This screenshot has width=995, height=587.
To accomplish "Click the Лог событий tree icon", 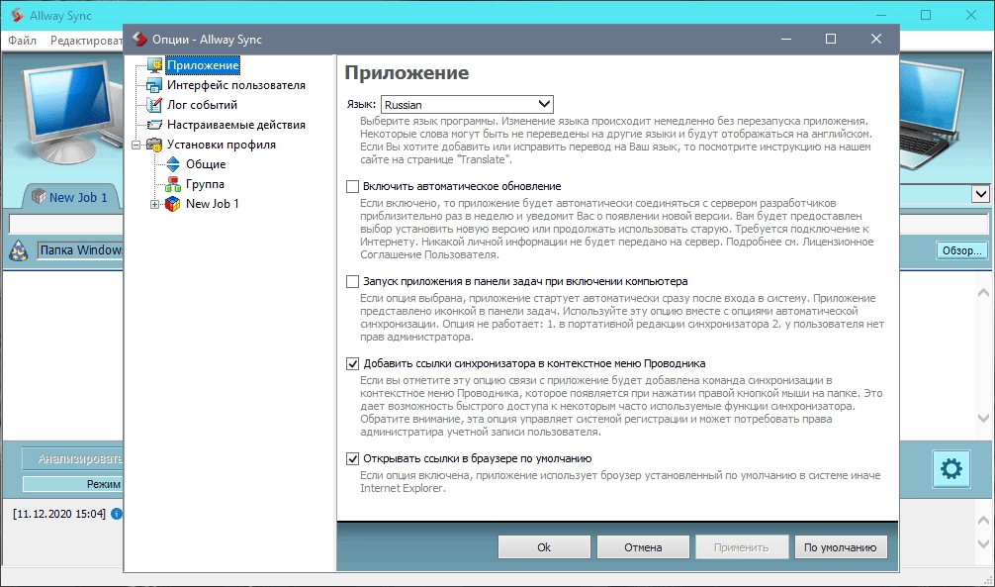I will [155, 105].
